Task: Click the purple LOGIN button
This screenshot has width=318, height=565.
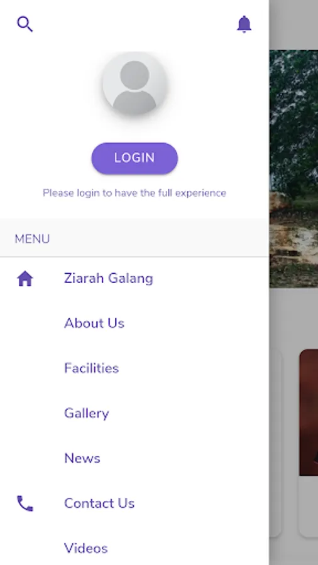Action: coord(134,158)
